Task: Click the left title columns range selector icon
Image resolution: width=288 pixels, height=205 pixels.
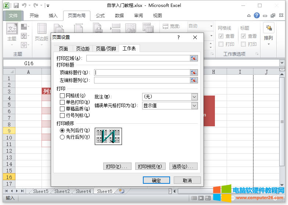Action: (x=194, y=80)
